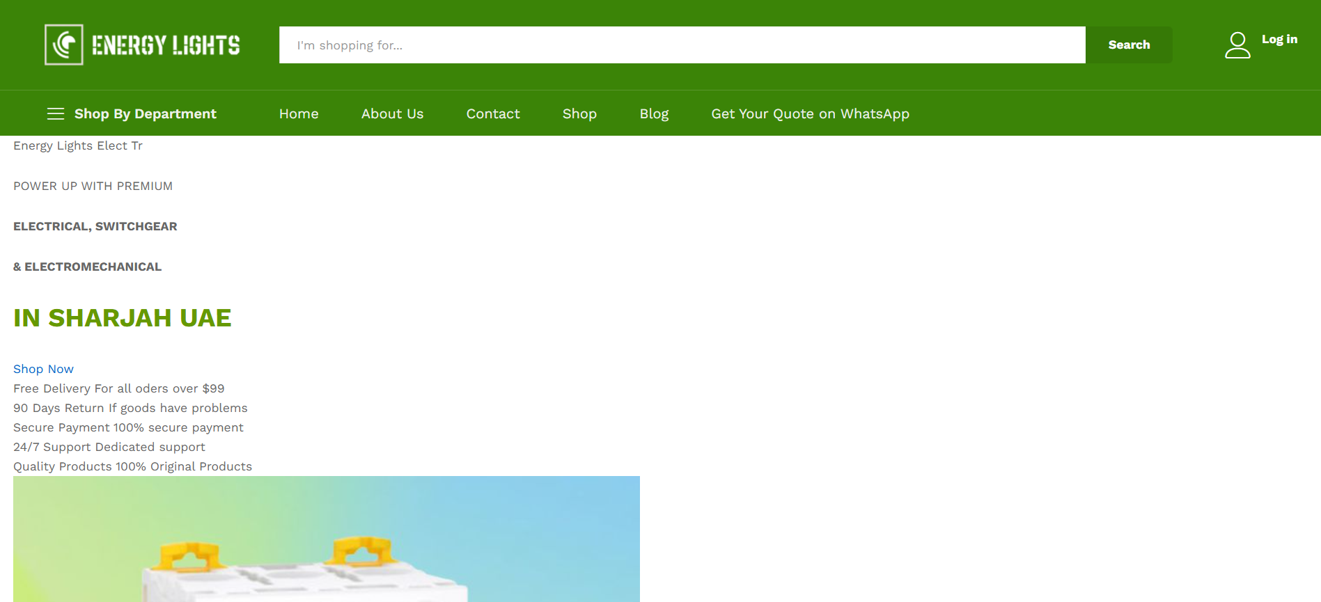Click the 90 Days Return info text
This screenshot has width=1321, height=602.
coord(130,408)
